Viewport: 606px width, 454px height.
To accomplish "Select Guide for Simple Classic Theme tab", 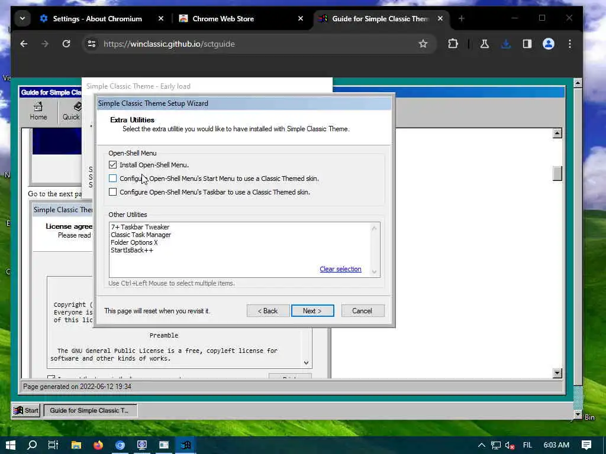I will pyautogui.click(x=381, y=18).
